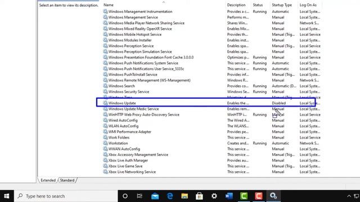This screenshot has height=202, width=360.
Task: Click Network S... logon of Windows Remote Management
Action: 309,80
